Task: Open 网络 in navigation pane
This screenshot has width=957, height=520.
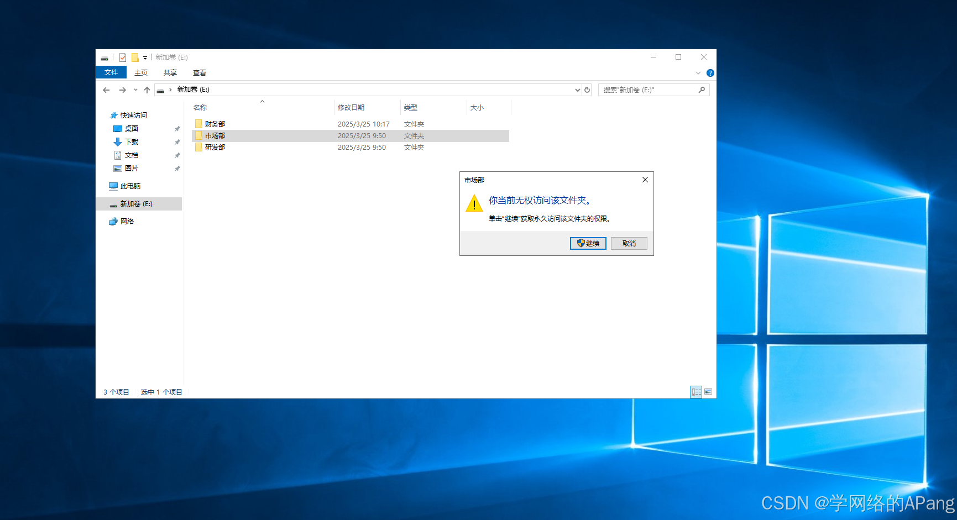Action: [x=127, y=222]
